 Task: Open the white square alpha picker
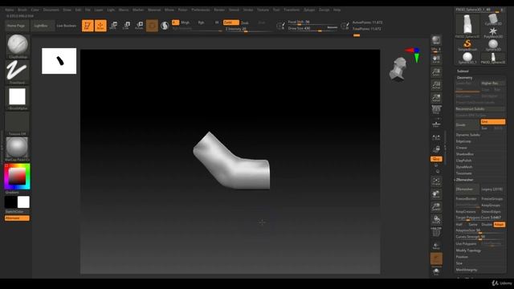click(18, 97)
